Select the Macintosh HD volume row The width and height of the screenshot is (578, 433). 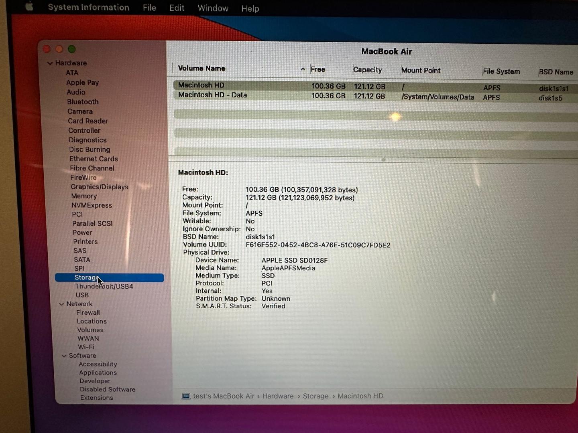pos(375,86)
